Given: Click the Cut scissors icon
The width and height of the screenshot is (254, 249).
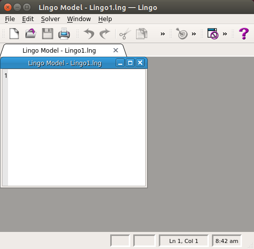Looking at the screenshot, I should coord(125,34).
